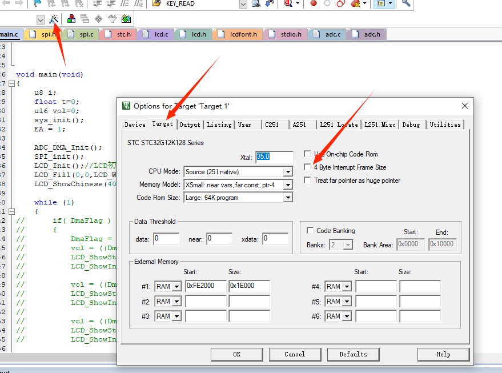Open External Memory #2 RAM type dropdown
502x373 pixels.
coord(176,301)
